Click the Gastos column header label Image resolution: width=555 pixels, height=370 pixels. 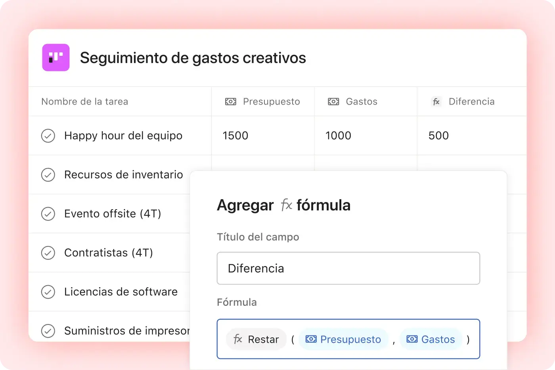(362, 101)
